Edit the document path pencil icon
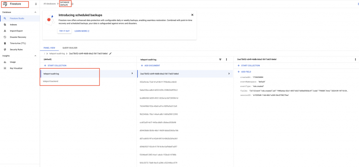 pos(110,53)
